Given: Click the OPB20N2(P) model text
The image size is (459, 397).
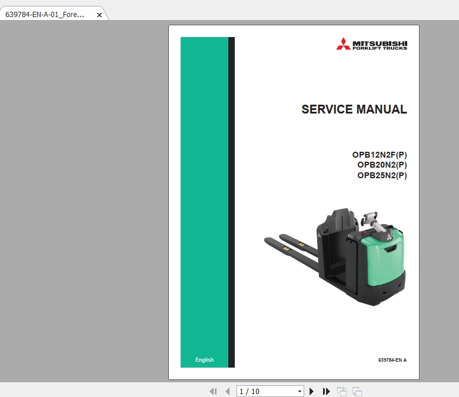Looking at the screenshot, I should [382, 165].
